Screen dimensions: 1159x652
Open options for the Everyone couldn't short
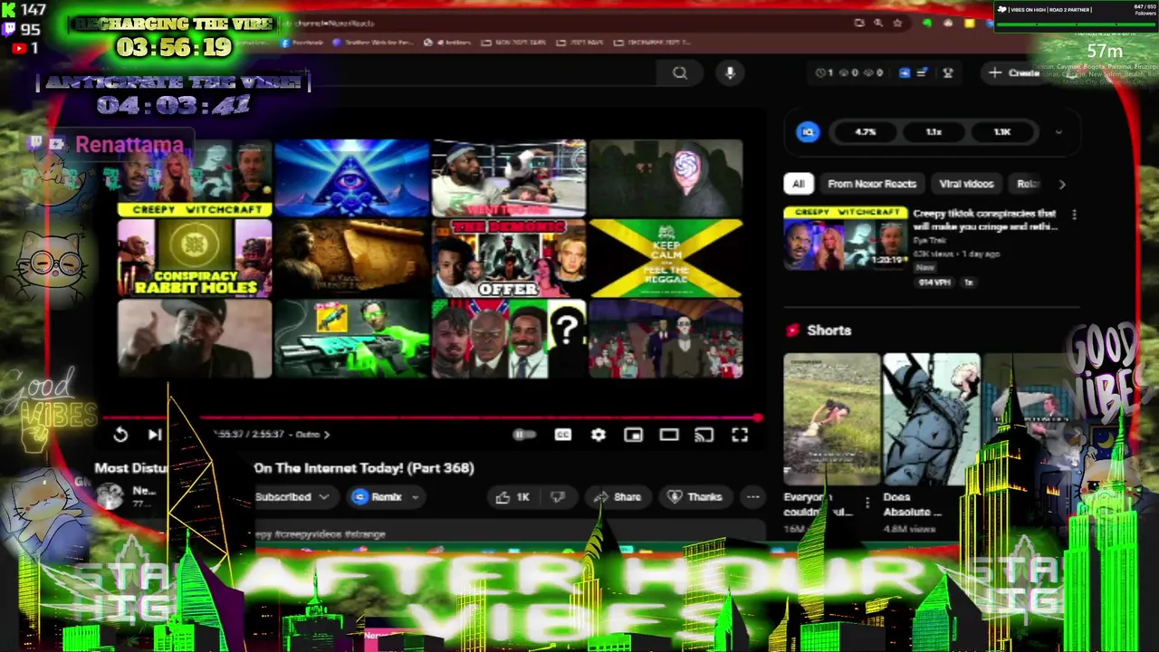867,502
